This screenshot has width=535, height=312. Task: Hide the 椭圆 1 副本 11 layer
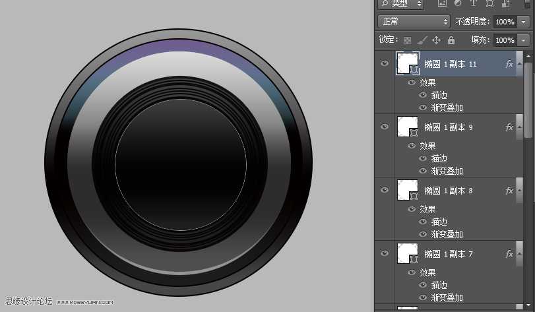coord(385,63)
